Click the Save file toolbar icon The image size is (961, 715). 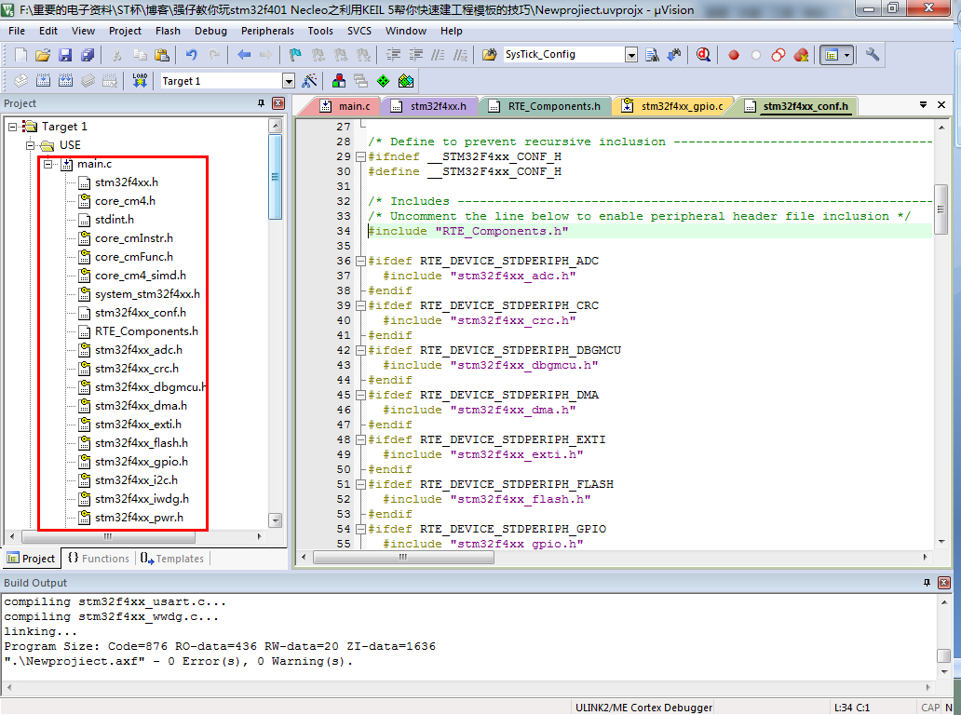point(65,55)
